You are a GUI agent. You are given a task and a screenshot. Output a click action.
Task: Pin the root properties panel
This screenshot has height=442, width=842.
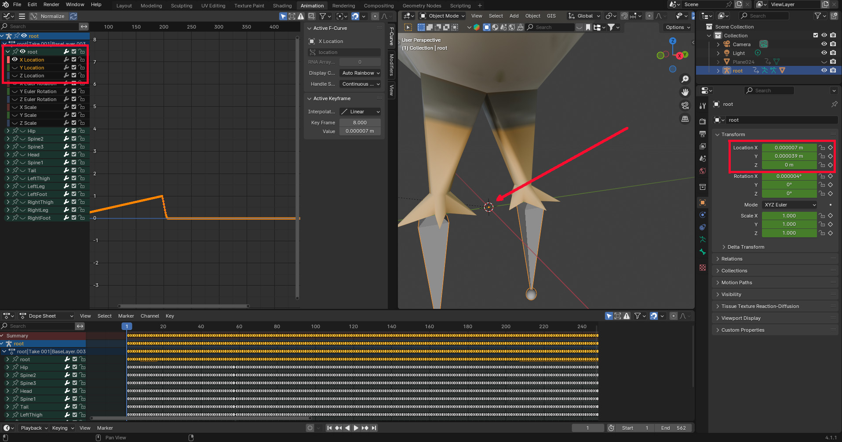point(834,104)
